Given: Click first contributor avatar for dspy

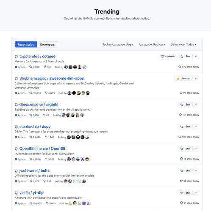Looking at the screenshot, I should pyautogui.click(x=69, y=137).
